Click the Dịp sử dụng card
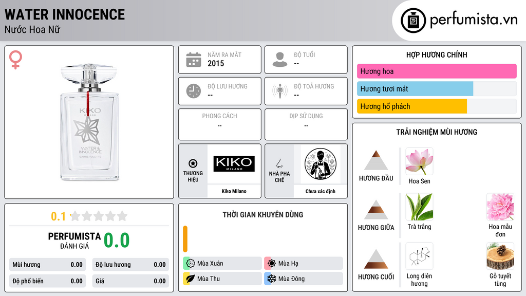The width and height of the screenshot is (526, 296). (x=306, y=124)
